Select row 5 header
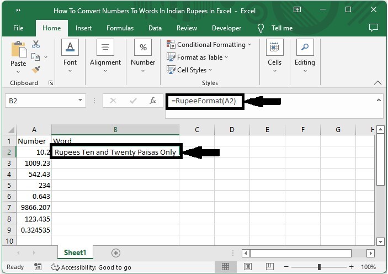 (9, 185)
